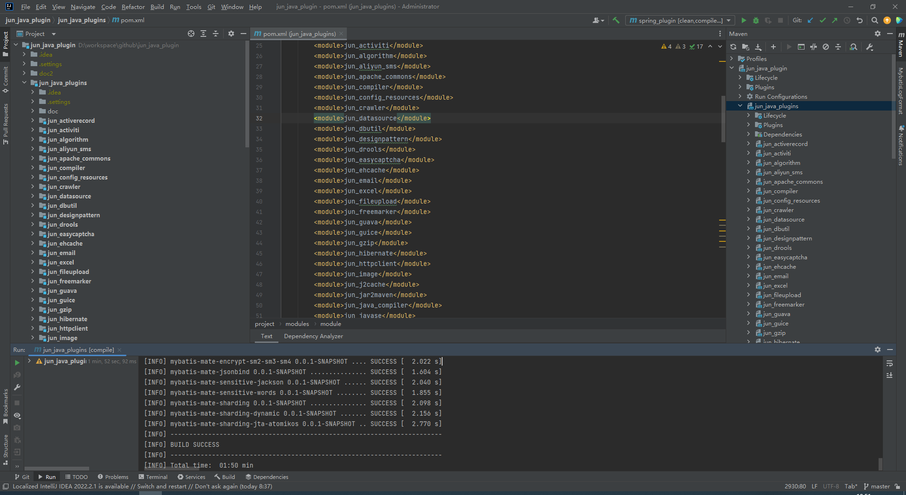This screenshot has width=906, height=495.
Task: Click 'Switch and restart' notification link
Action: [161, 486]
